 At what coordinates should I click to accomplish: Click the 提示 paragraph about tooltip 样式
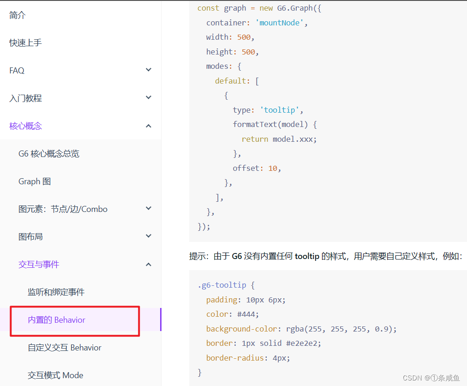tap(325, 256)
